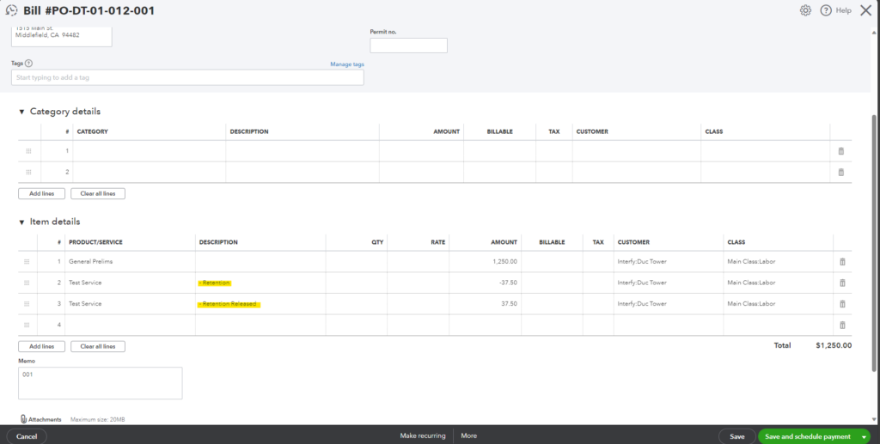Delete the Retention Released item line
The image size is (880, 444).
pyautogui.click(x=841, y=304)
